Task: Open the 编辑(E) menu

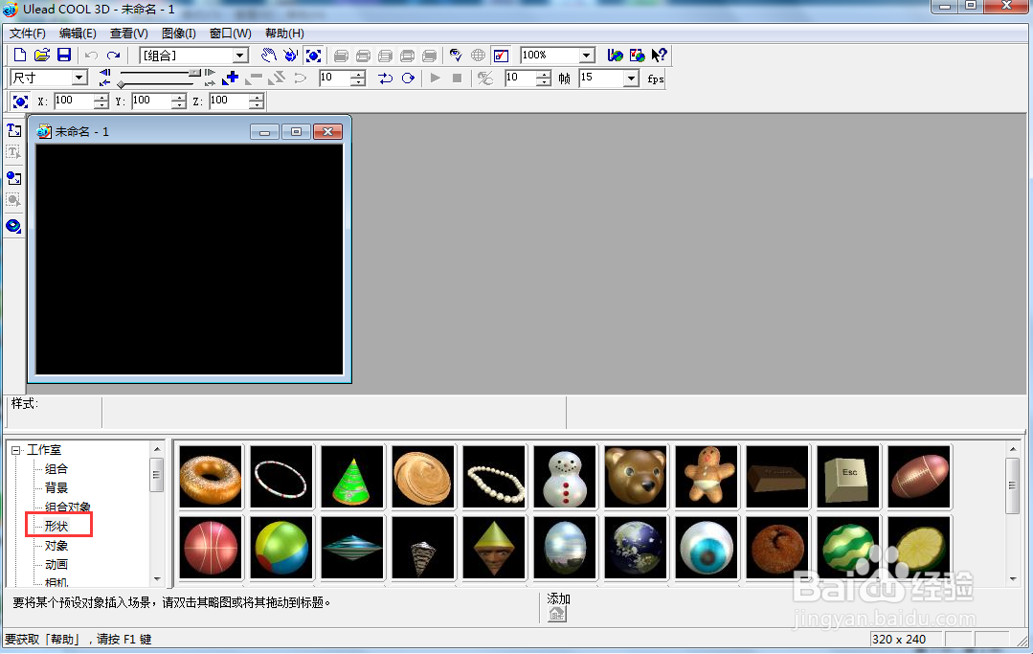Action: pos(78,33)
